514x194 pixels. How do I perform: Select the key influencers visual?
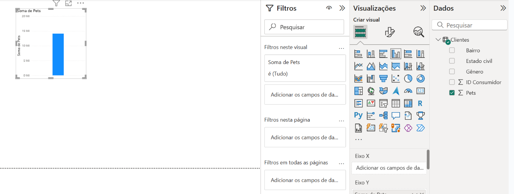click(371, 115)
